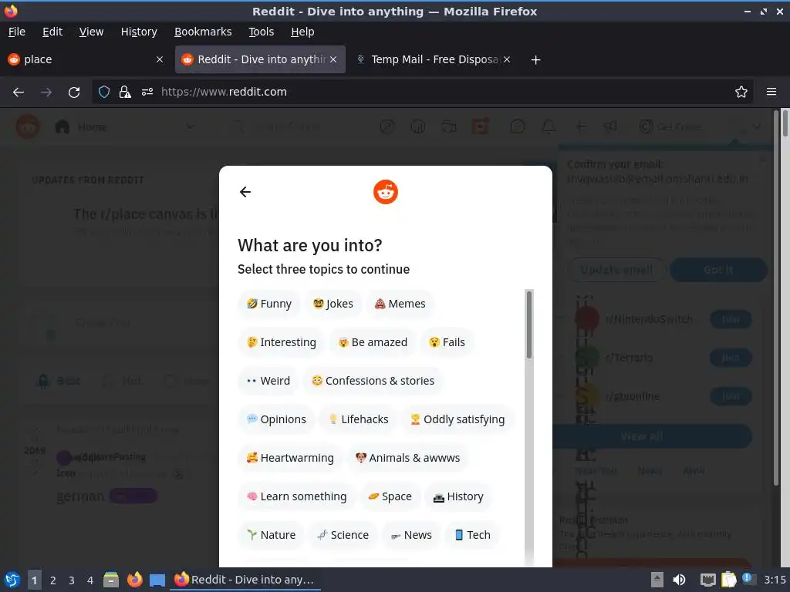Click the network tray icon
This screenshot has height=592, width=790.
(707, 580)
